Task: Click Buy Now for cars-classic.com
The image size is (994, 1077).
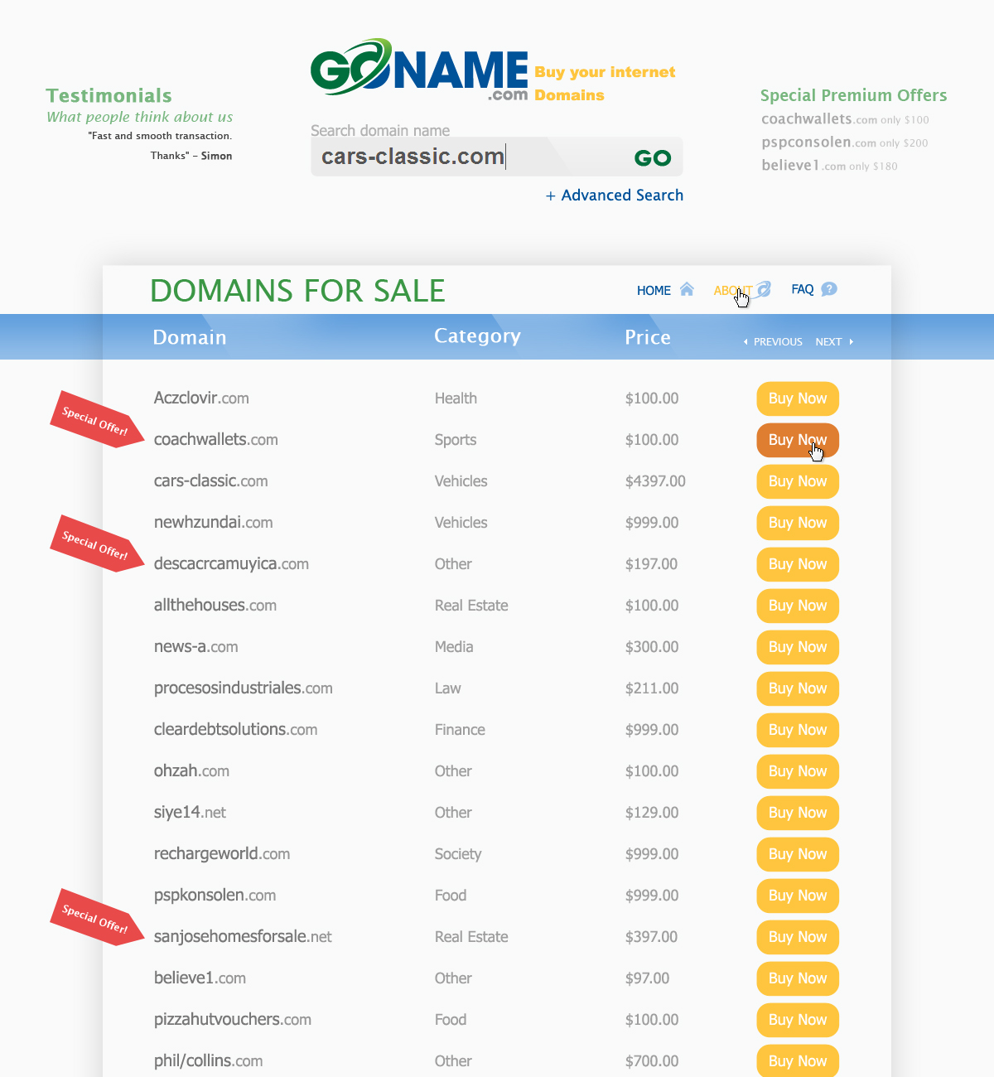Action: click(798, 481)
